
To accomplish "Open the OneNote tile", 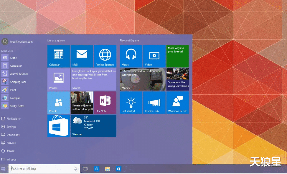I will click(105, 103).
